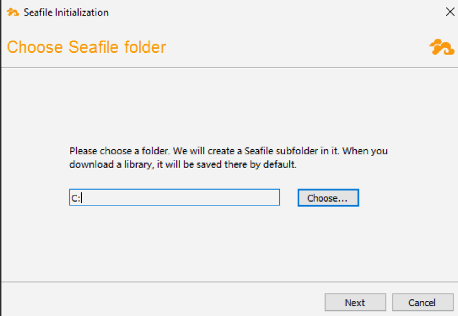458x316 pixels.
Task: Click the word 'Seafile' in the orange heading
Action: 94,47
